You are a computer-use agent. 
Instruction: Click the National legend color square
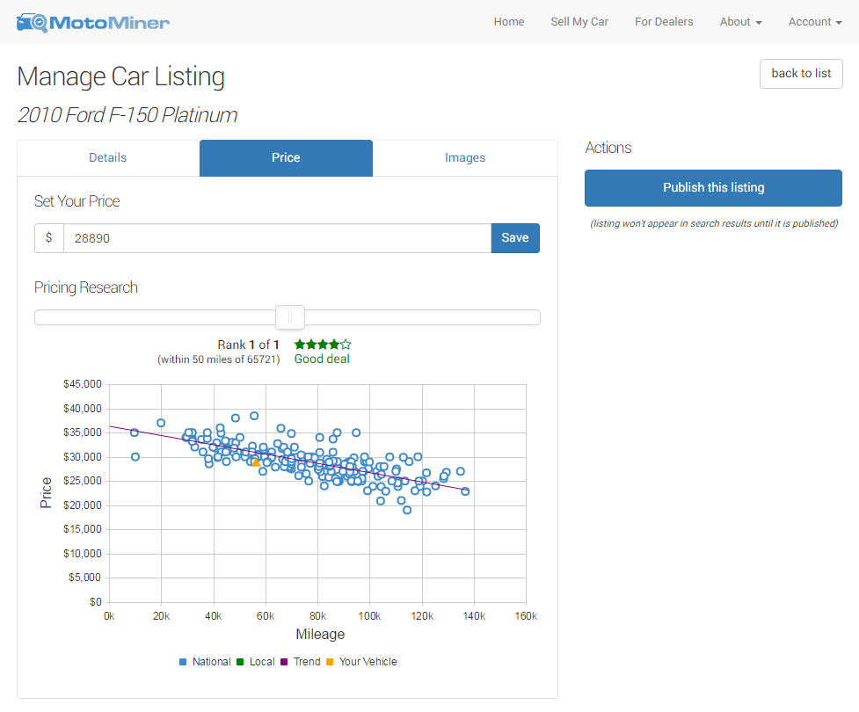(x=183, y=662)
